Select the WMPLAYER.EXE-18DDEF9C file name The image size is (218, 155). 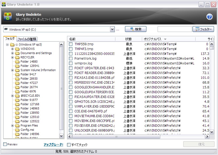[94, 107]
